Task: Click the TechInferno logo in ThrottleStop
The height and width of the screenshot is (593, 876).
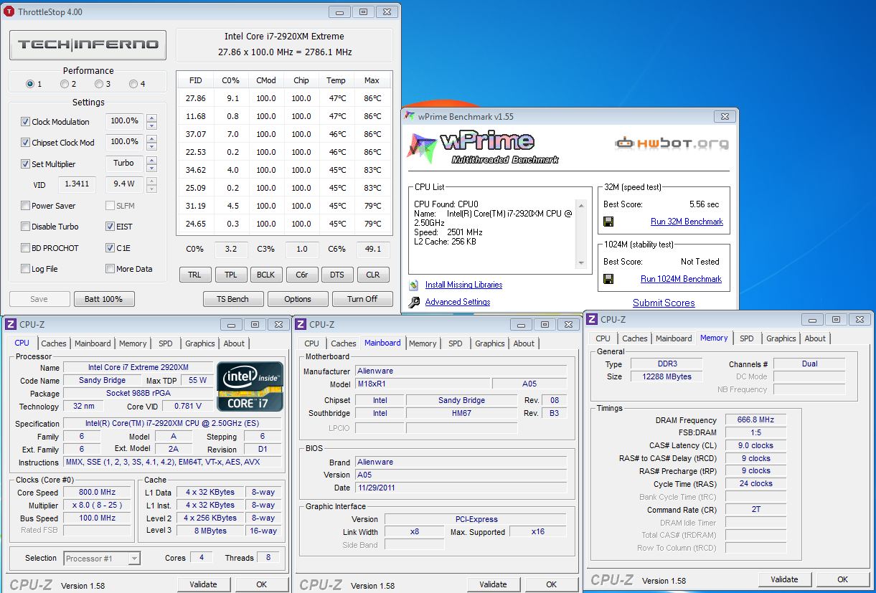Action: pyautogui.click(x=88, y=44)
